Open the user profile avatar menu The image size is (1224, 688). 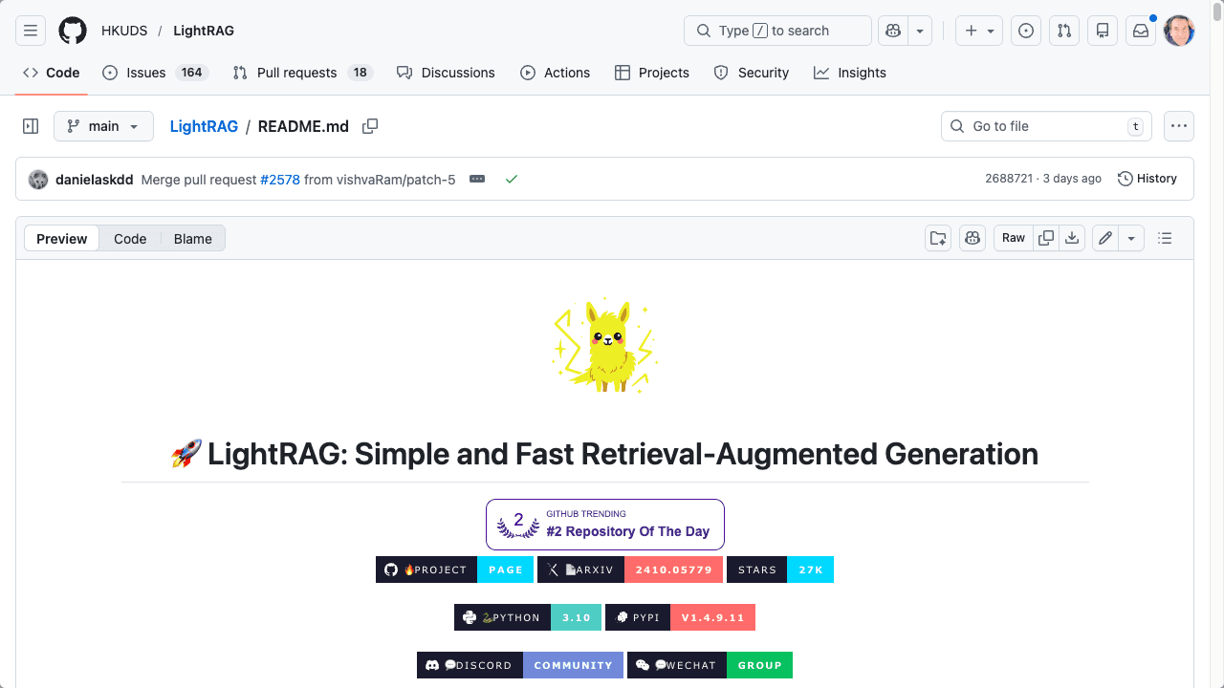click(1179, 31)
